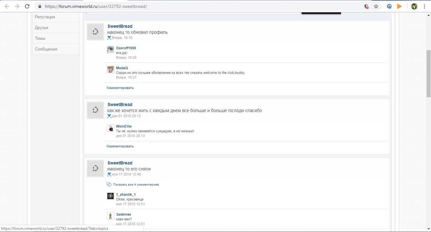Click the 1_zhantik_1 avatar thumbnail
Viewport: 431px width, 232px height.
click(110, 196)
